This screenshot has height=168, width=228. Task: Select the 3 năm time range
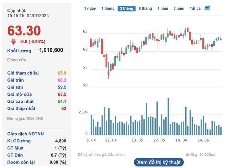179,8
